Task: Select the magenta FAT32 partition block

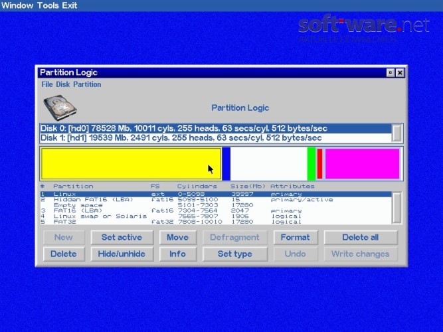Action: pyautogui.click(x=362, y=163)
